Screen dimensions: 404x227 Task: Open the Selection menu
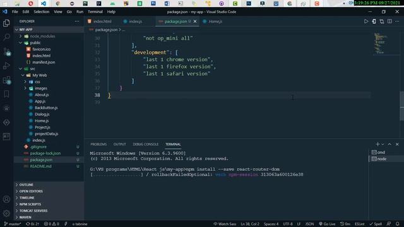pyautogui.click(x=41, y=11)
